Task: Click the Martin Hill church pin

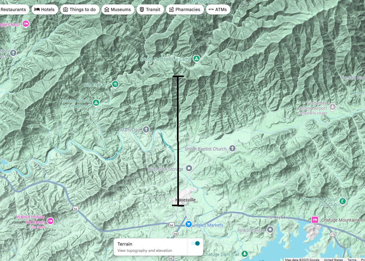Action: (146, 129)
